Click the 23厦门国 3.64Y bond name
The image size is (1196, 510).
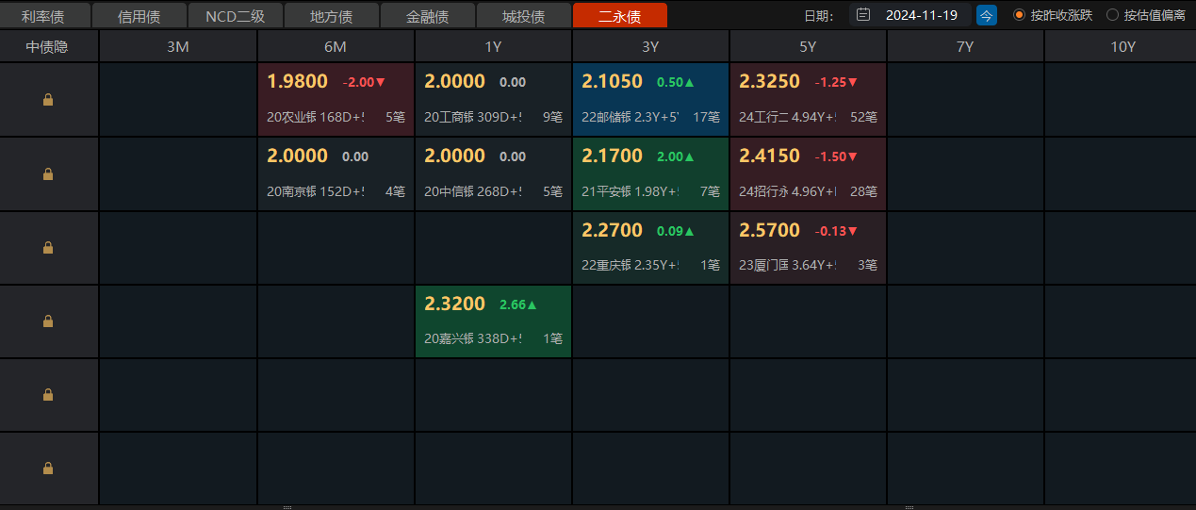pyautogui.click(x=788, y=265)
